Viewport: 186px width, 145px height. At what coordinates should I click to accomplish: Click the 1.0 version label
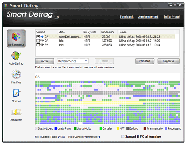point(56,17)
